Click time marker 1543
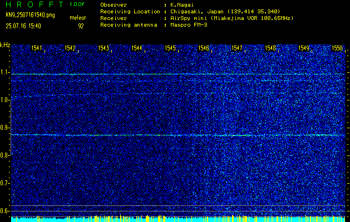 103,48
